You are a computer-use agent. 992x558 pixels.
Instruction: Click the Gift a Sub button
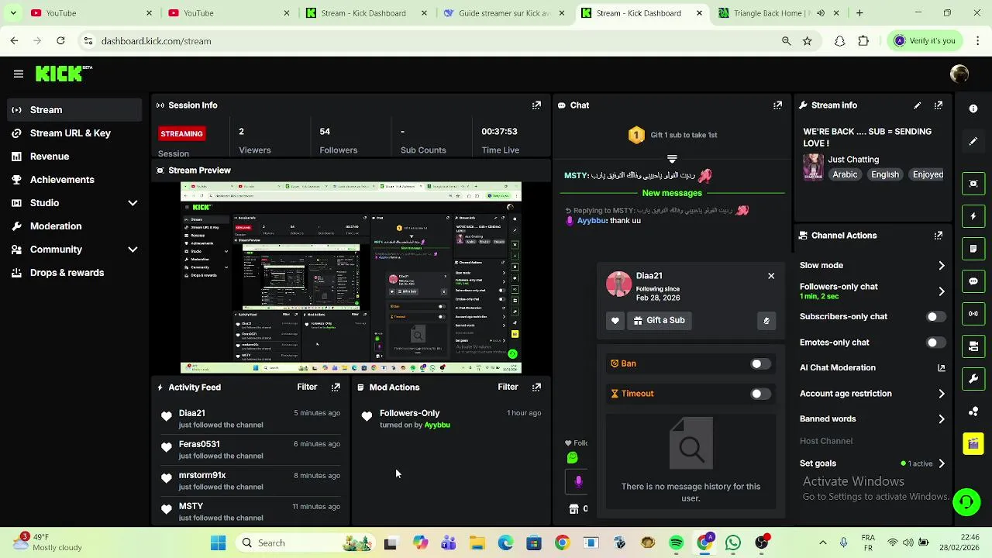pyautogui.click(x=659, y=321)
